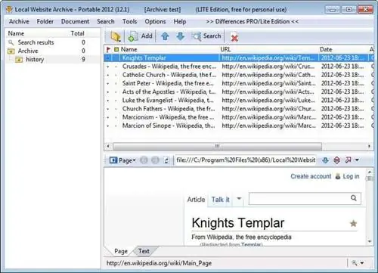Click left arrow of list horizontal scrollbar
This screenshot has height=273, width=378.
[108, 146]
